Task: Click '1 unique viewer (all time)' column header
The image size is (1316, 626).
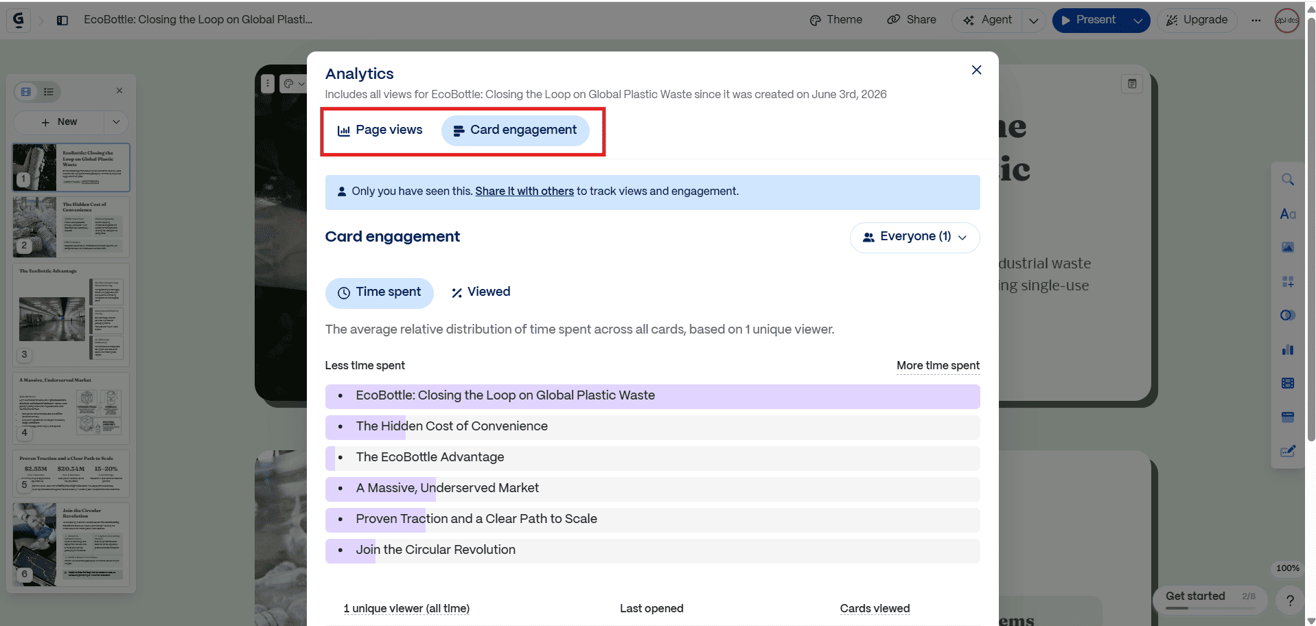Action: [406, 609]
